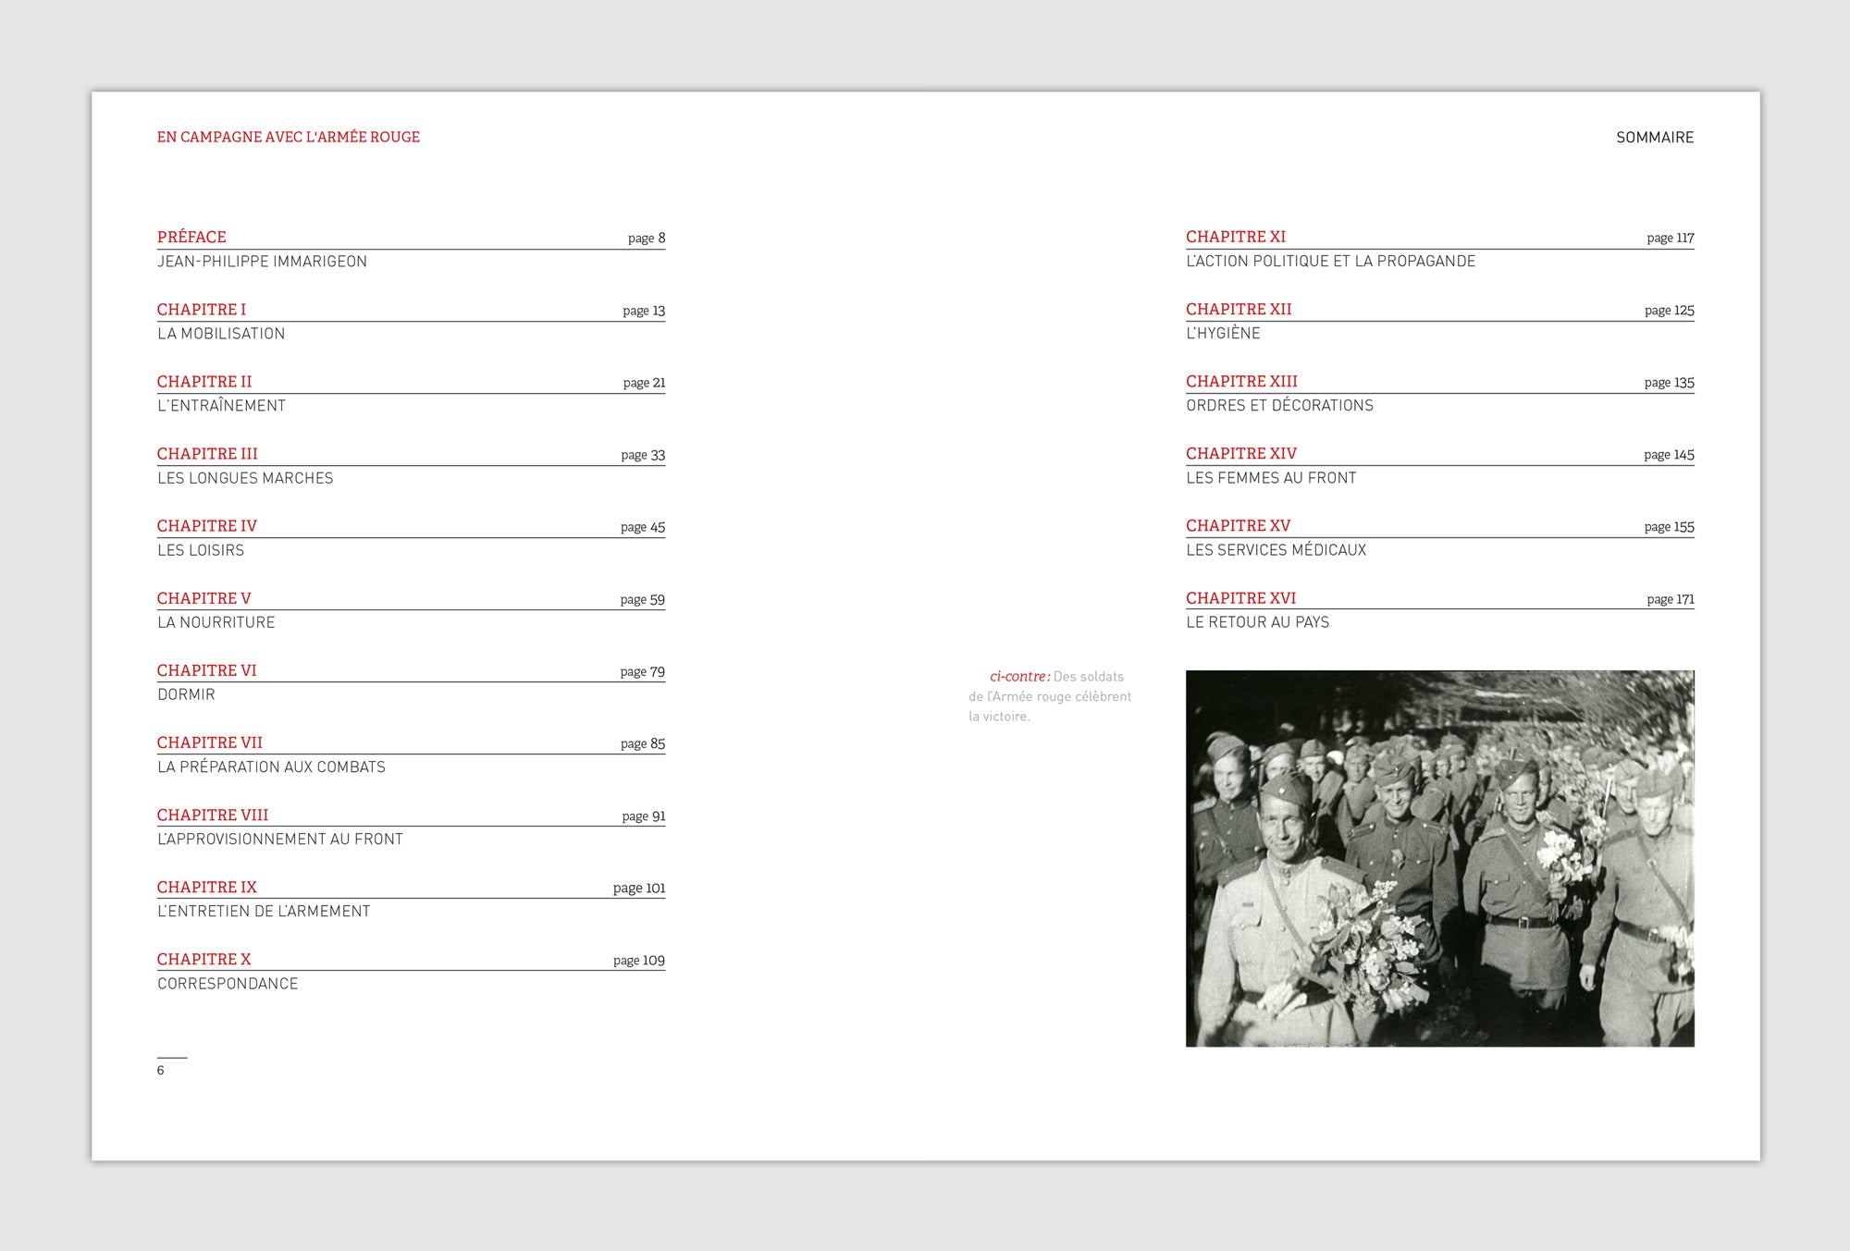The height and width of the screenshot is (1251, 1850).
Task: Click the soldiers celebrating victory photo
Action: pyautogui.click(x=1439, y=858)
